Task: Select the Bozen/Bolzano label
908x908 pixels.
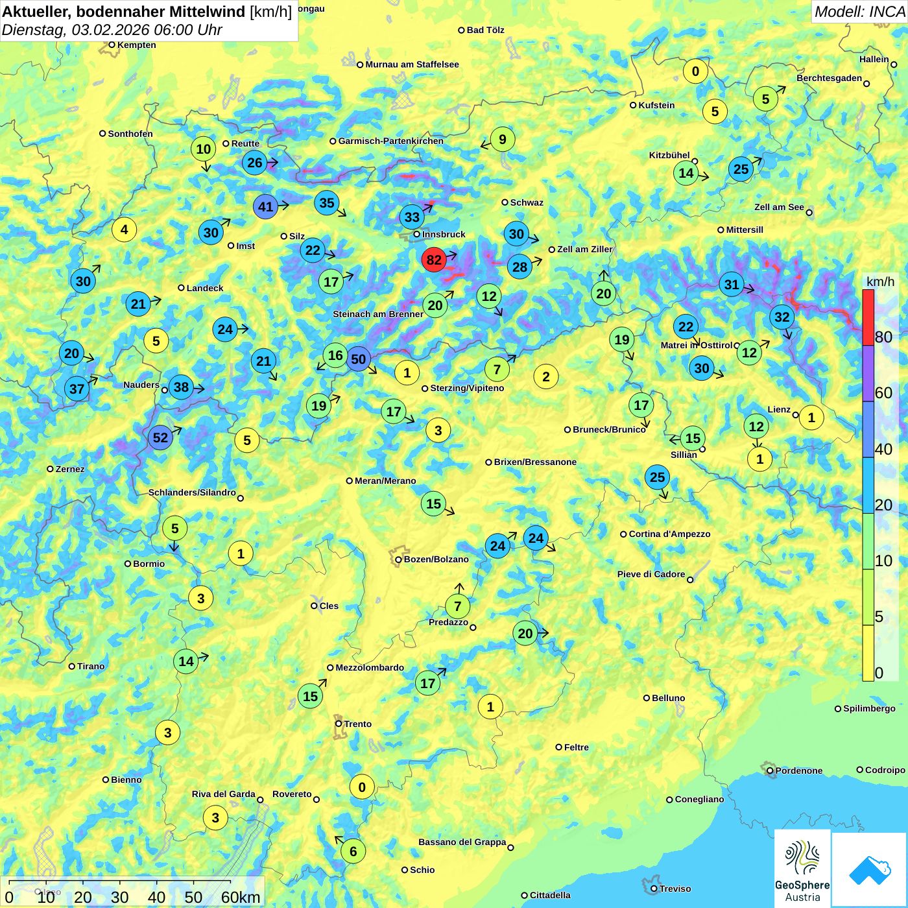Action: point(436,559)
